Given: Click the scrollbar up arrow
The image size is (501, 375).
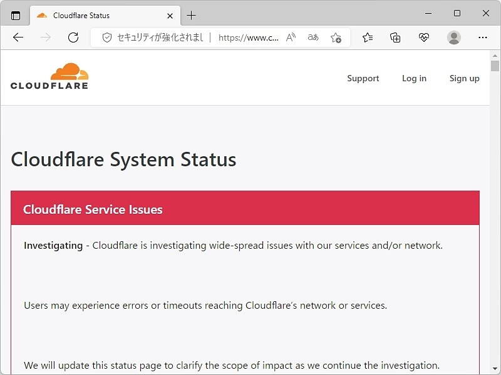Looking at the screenshot, I should point(495,56).
